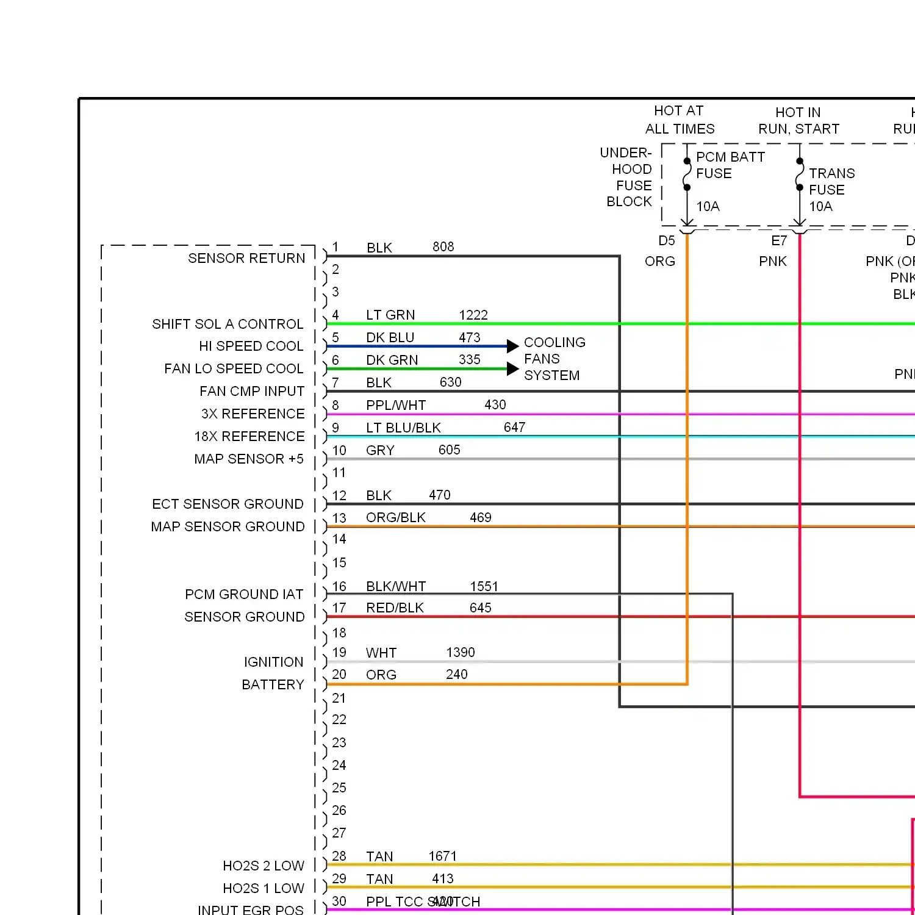Click circuit number 470 on pin 12

pos(440,495)
